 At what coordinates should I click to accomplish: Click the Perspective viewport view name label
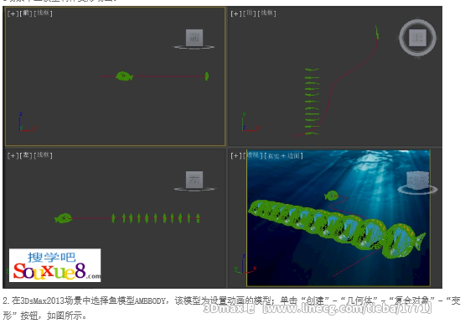tap(253, 155)
